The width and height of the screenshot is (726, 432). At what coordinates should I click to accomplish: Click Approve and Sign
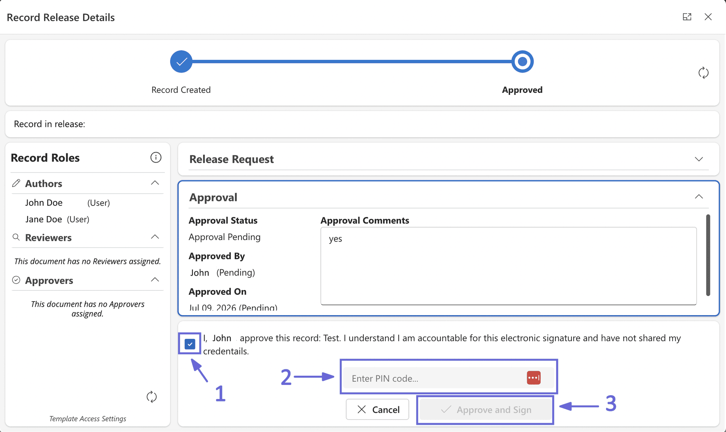coord(485,410)
